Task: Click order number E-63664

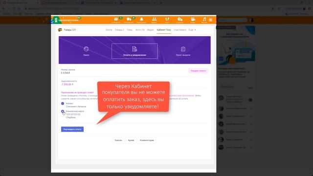Action: (x=66, y=73)
